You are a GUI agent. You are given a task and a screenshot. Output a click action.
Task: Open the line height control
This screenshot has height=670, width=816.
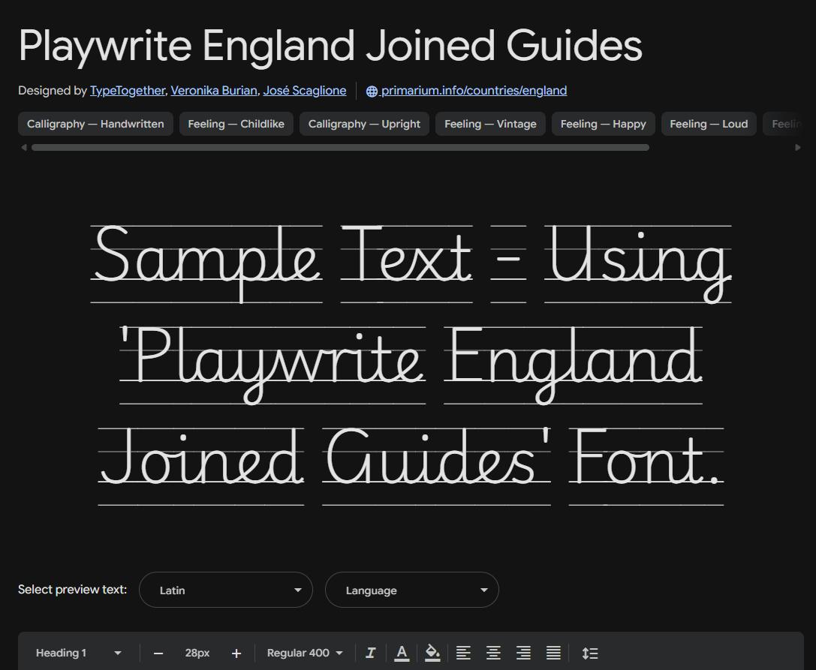click(589, 653)
